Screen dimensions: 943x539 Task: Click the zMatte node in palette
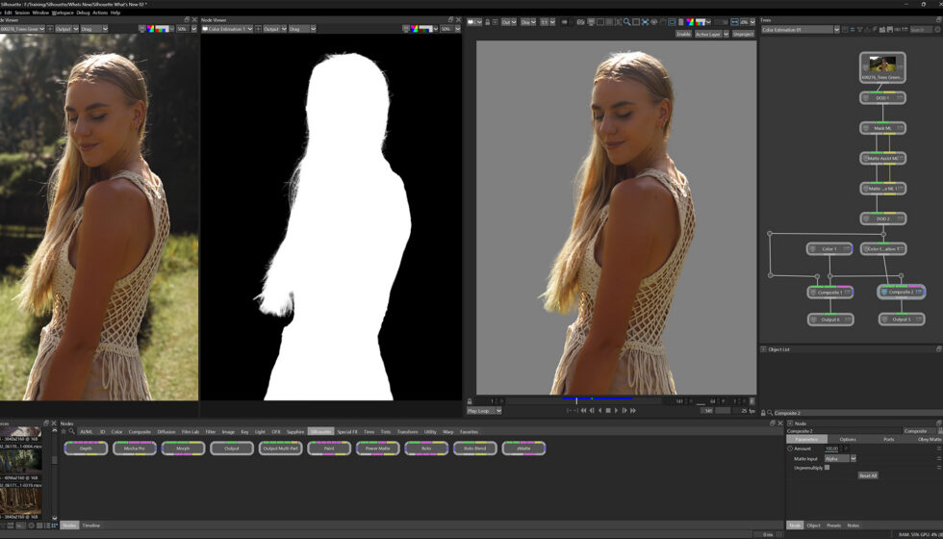pos(523,449)
